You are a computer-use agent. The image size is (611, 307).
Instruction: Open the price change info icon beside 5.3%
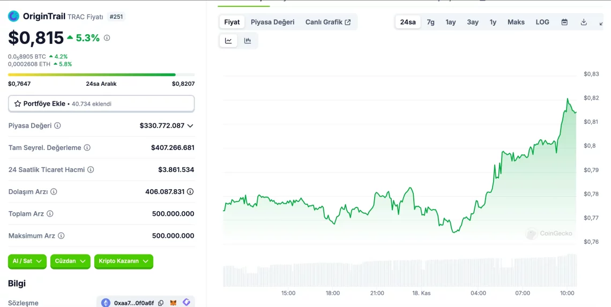(x=107, y=38)
